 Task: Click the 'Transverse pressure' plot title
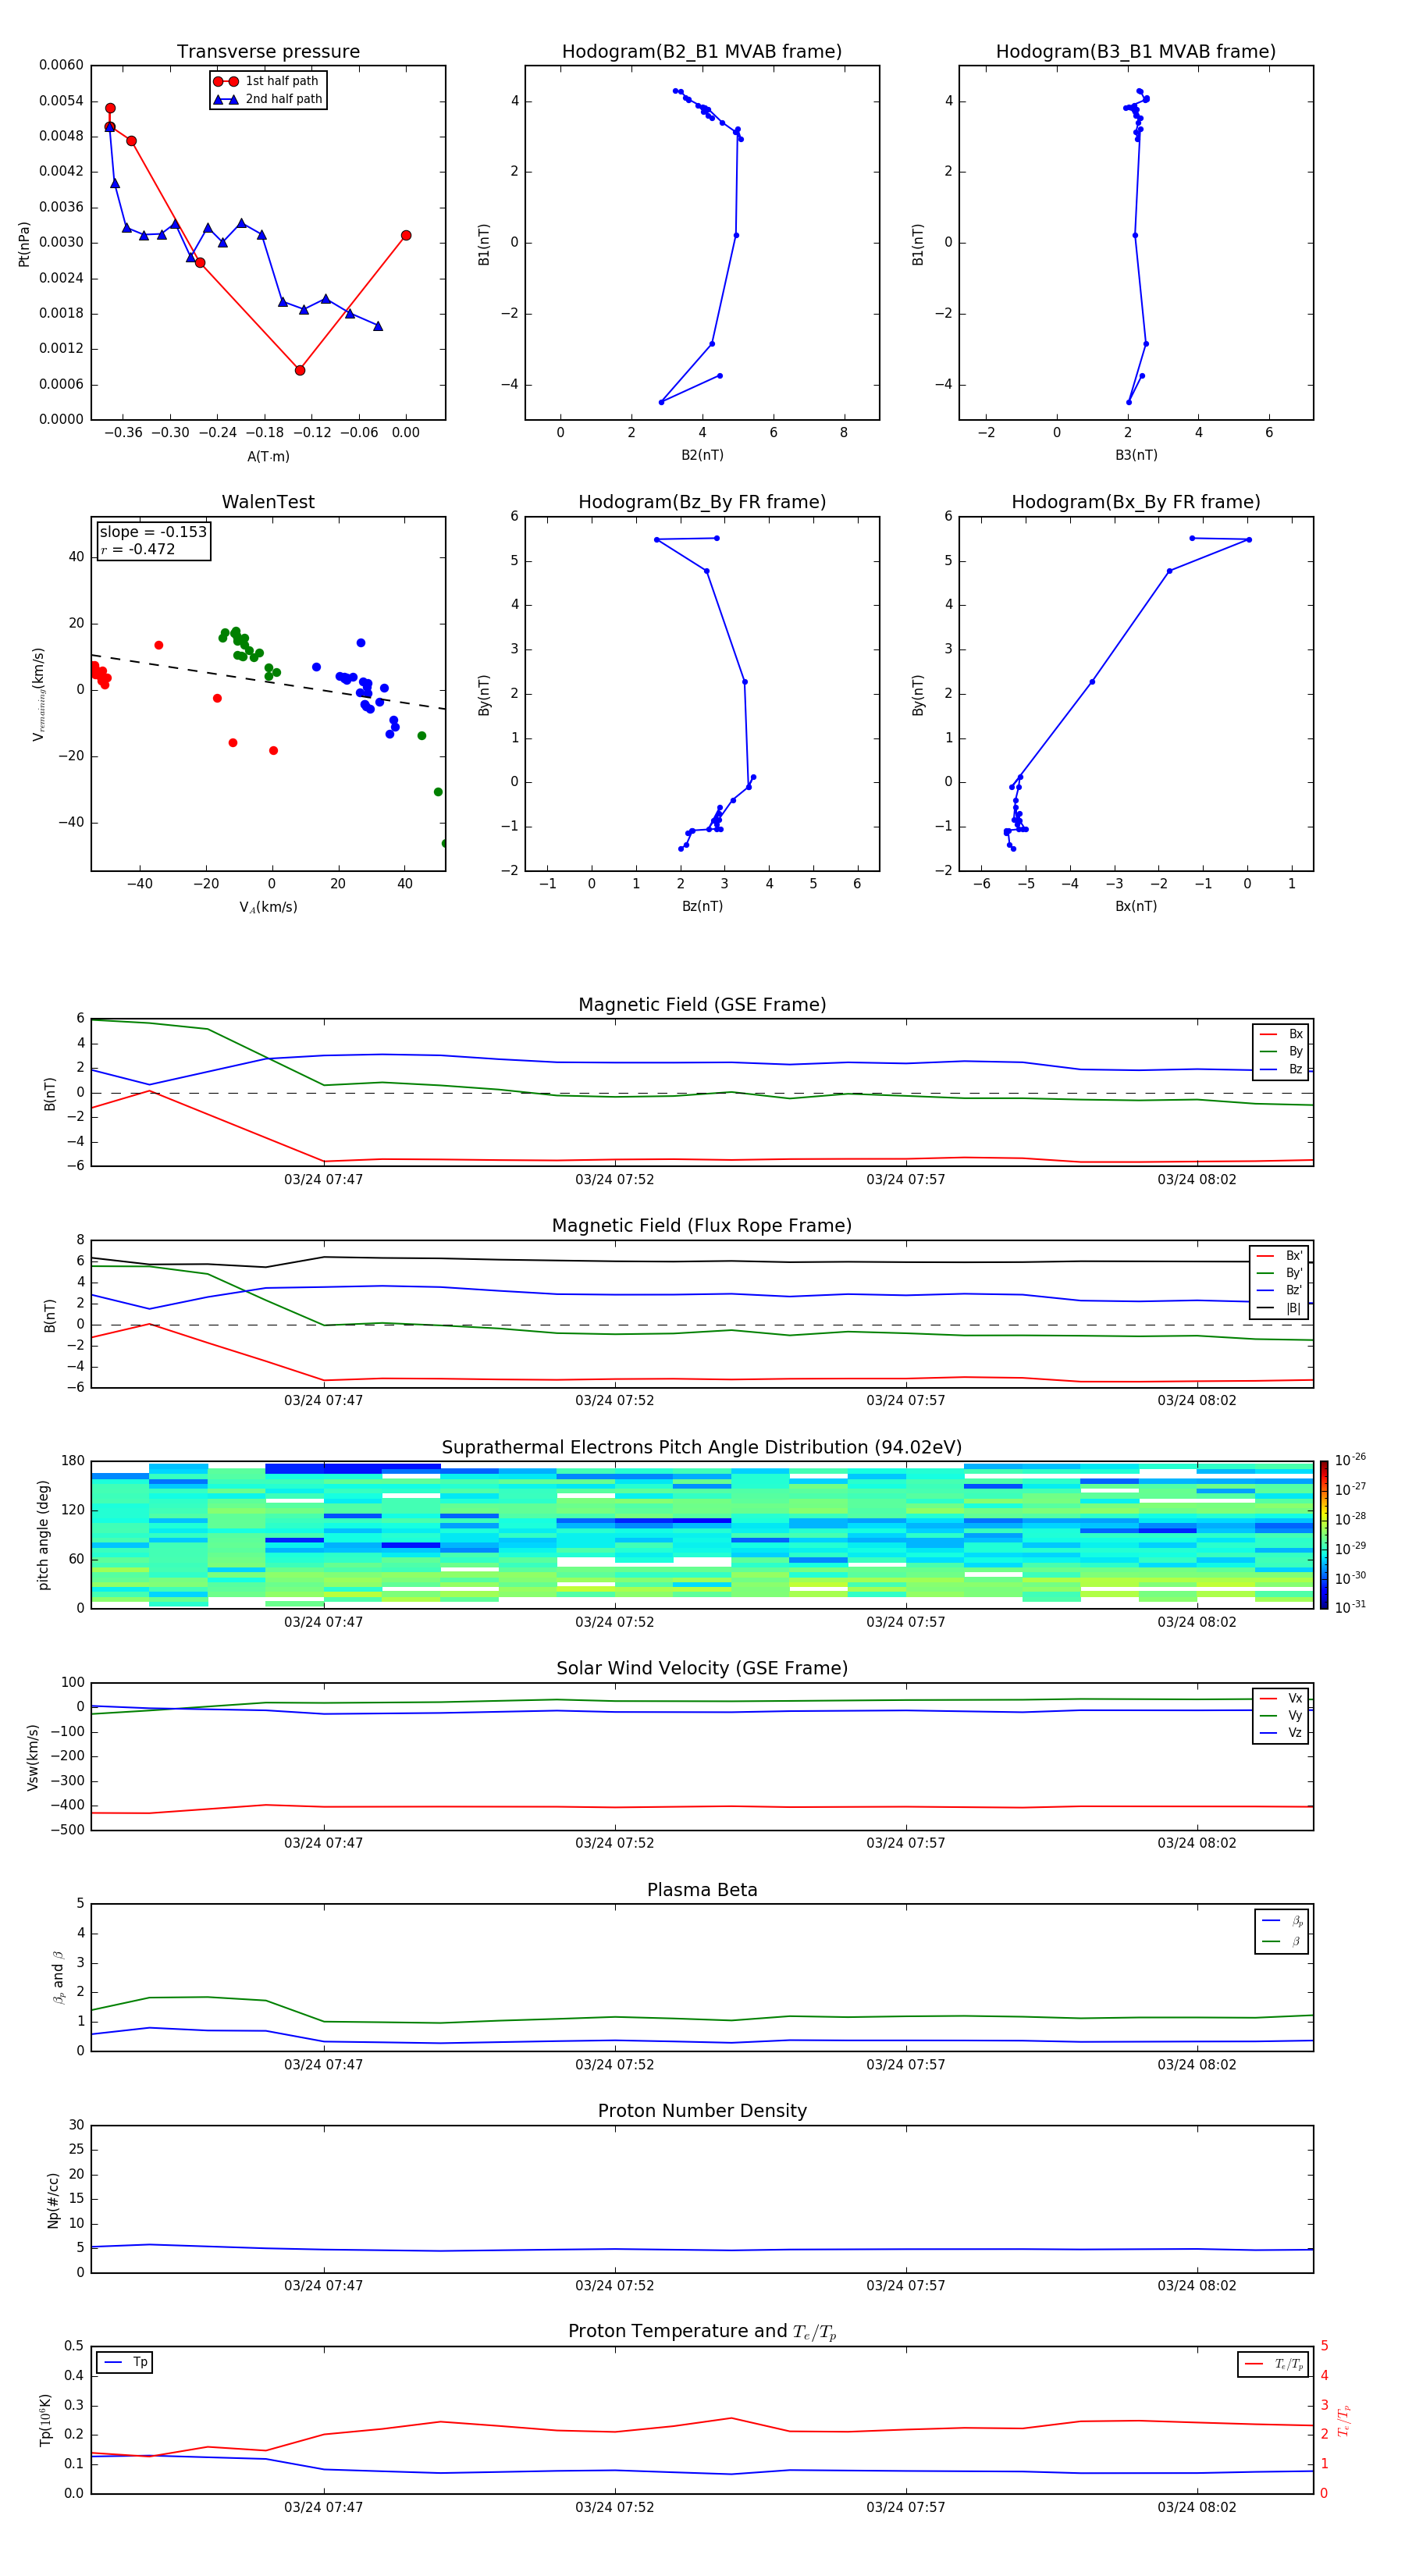coord(268,51)
